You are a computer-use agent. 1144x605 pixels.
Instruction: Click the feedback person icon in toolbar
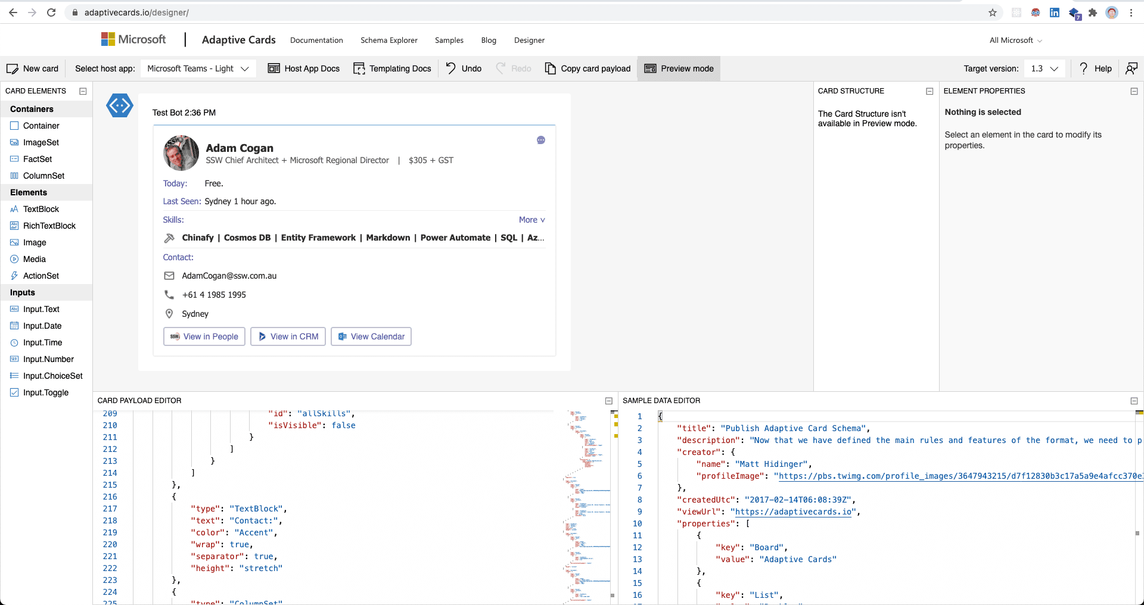point(1131,68)
